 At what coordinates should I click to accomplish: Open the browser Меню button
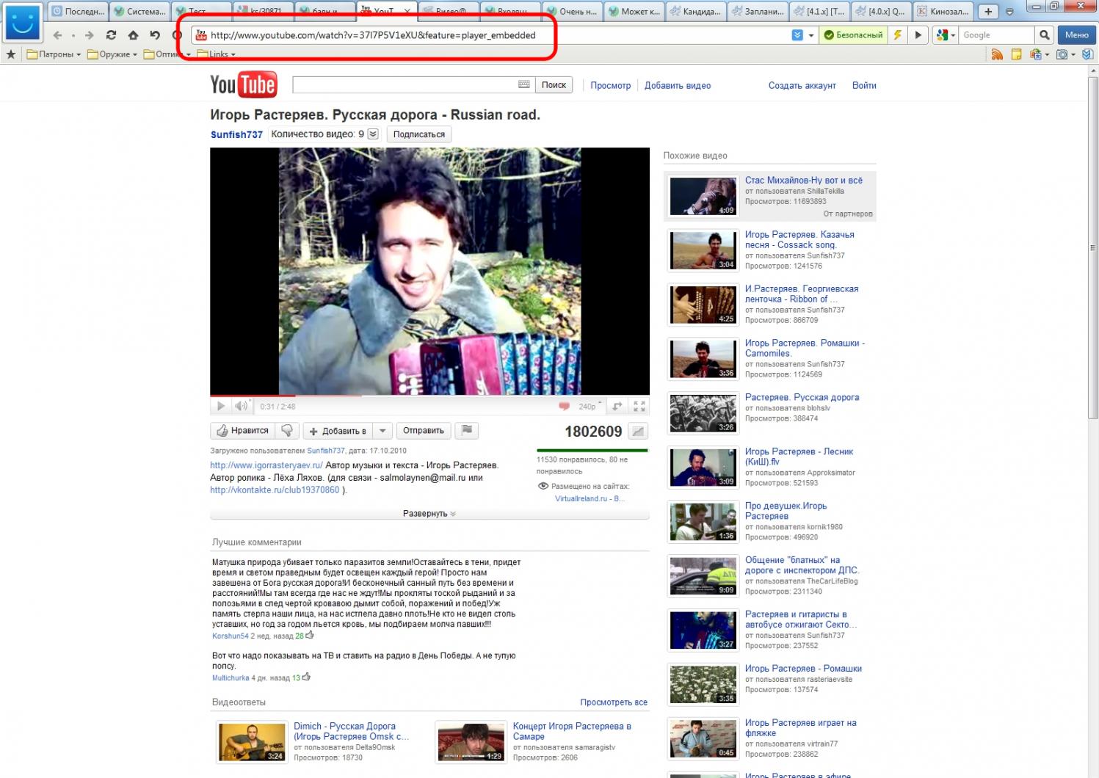1076,35
